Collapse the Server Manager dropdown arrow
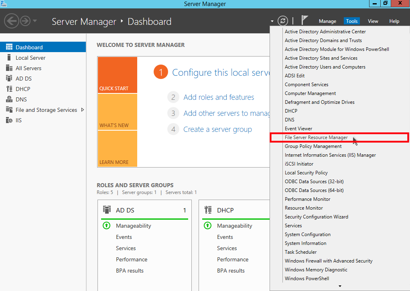Viewport: 410px width, 291px height. [x=272, y=21]
